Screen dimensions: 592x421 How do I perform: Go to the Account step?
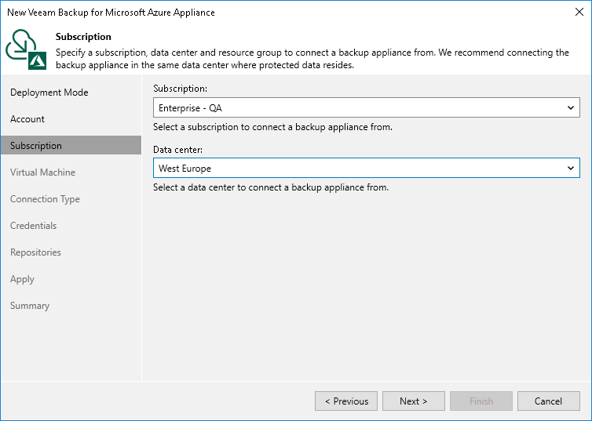tap(27, 119)
